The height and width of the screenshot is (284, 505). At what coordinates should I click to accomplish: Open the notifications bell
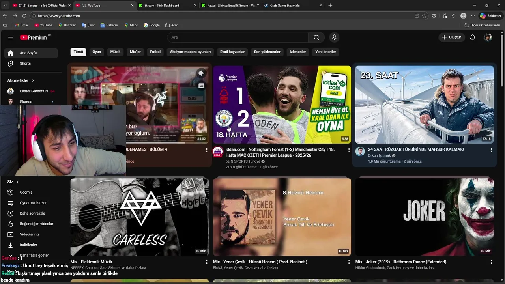[473, 37]
